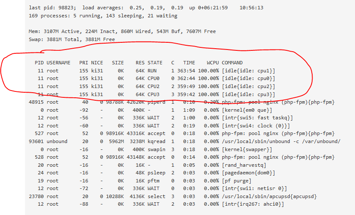The width and height of the screenshot is (355, 215).
Task: Select the WCPU column header
Action: 212,63
